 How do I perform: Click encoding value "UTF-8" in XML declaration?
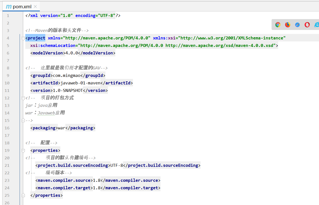[x=107, y=15]
